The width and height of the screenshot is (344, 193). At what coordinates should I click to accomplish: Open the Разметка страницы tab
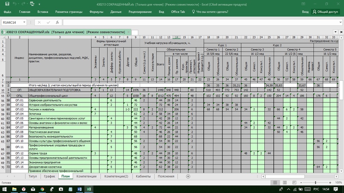click(69, 12)
